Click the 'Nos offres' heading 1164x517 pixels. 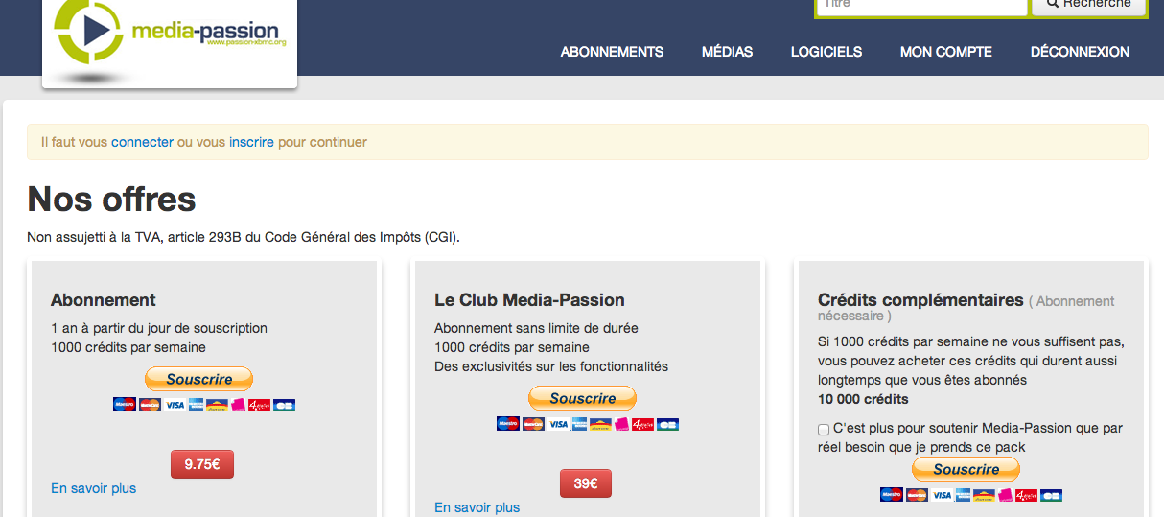pyautogui.click(x=111, y=200)
